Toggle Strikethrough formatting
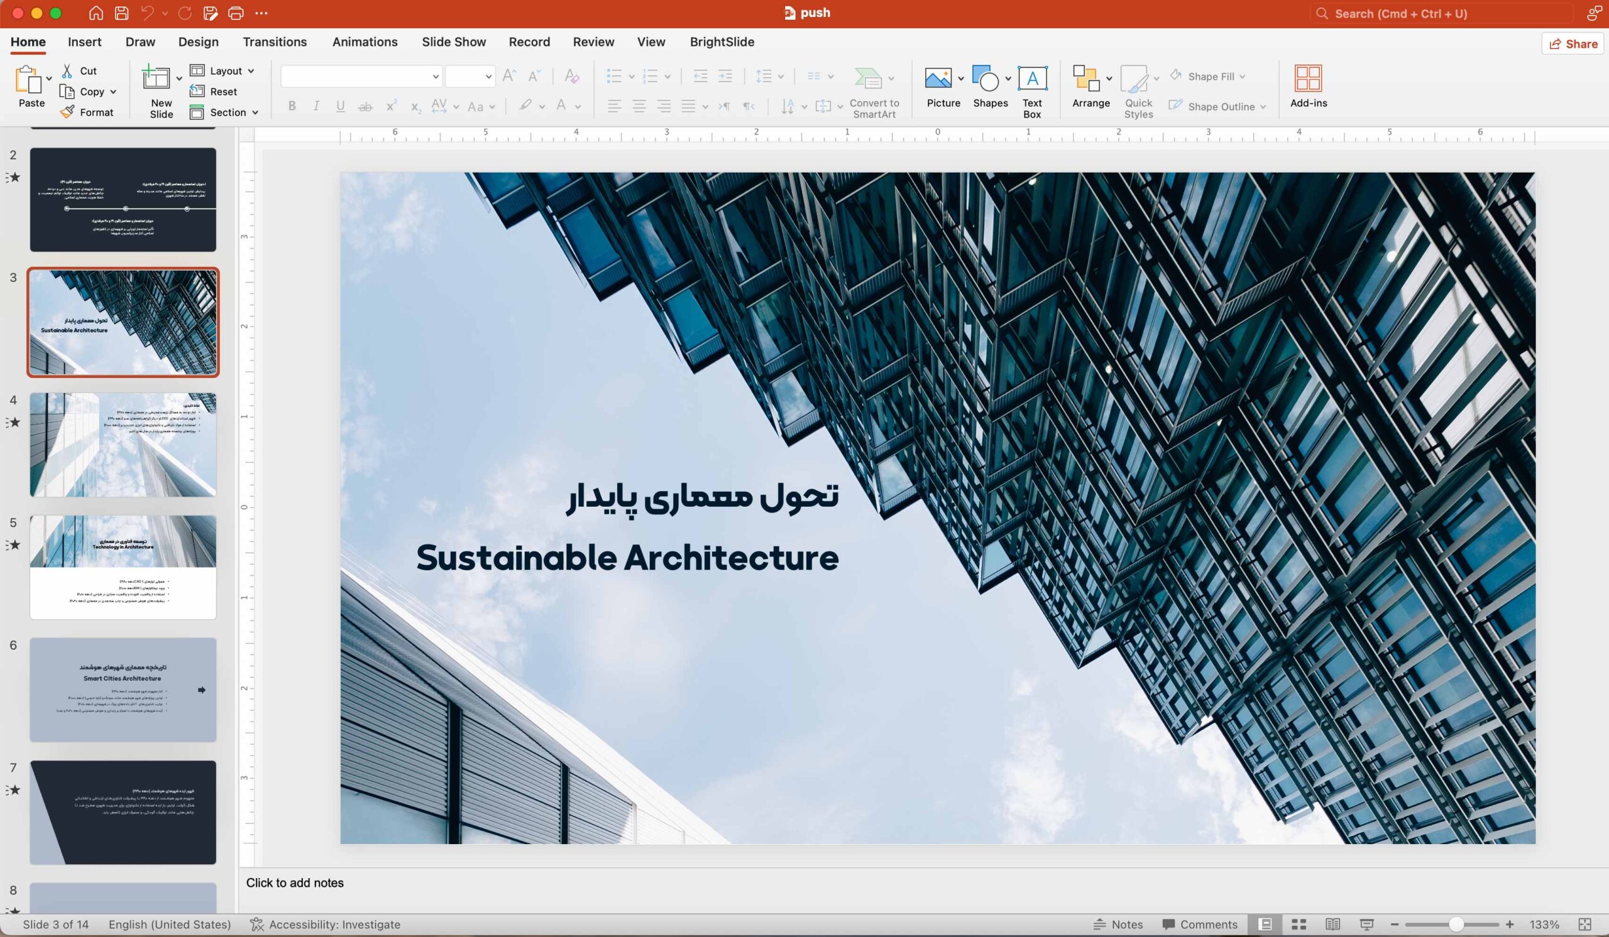Image resolution: width=1609 pixels, height=937 pixels. (365, 106)
